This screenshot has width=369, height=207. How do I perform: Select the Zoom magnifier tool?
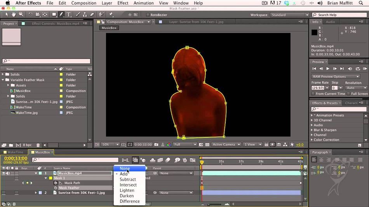pyautogui.click(x=21, y=15)
